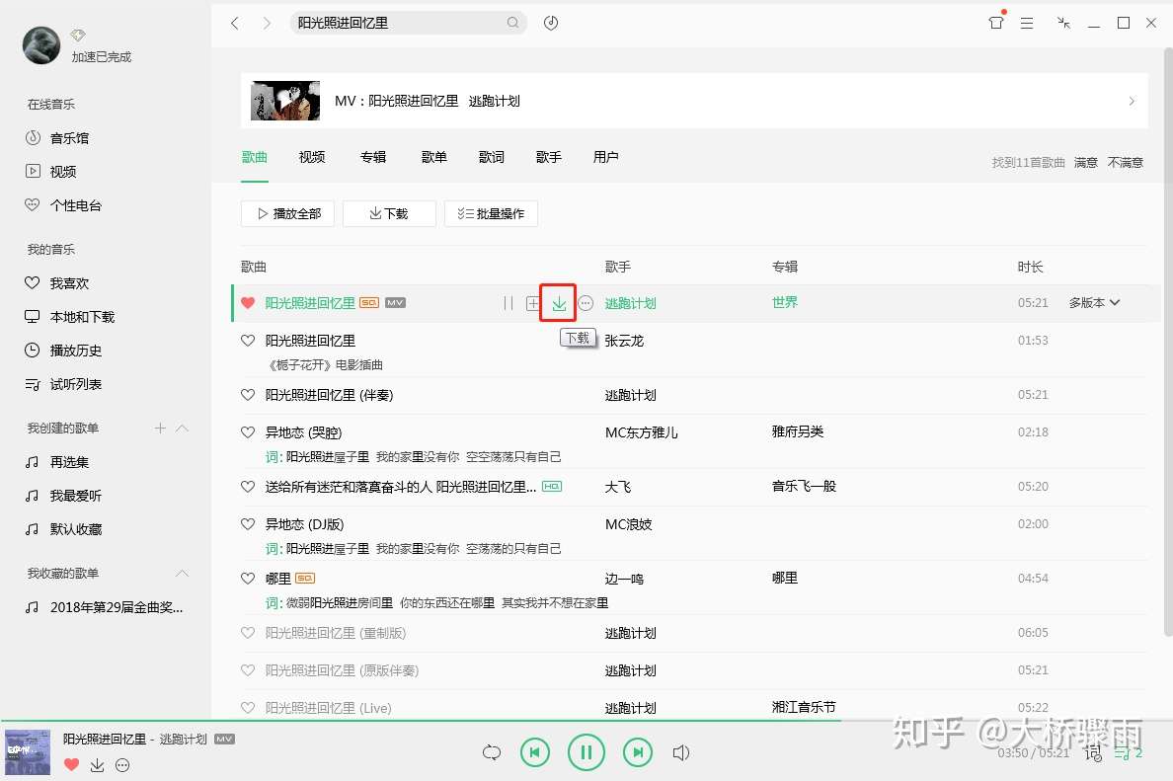Image resolution: width=1173 pixels, height=781 pixels.
Task: Switch to mini mode icon
Action: pos(1063,23)
